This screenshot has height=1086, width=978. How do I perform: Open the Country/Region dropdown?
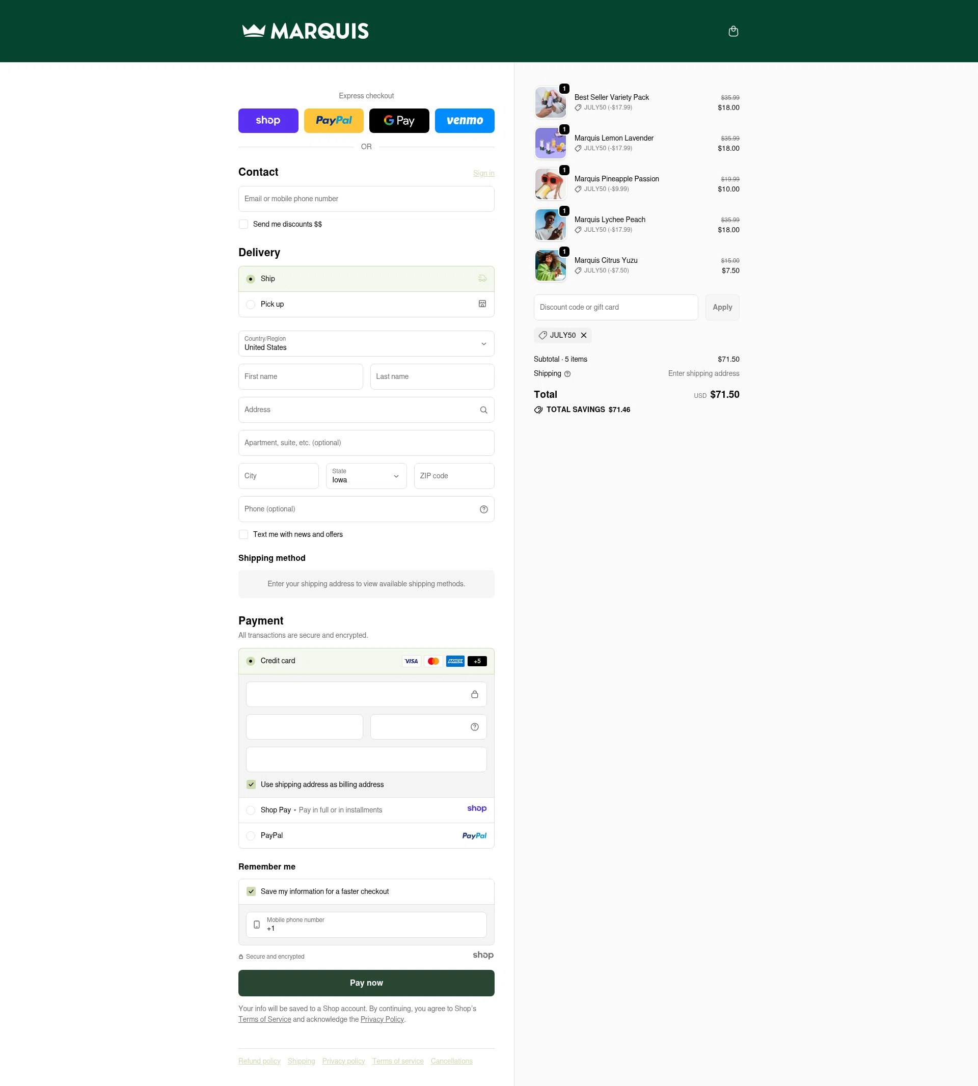pyautogui.click(x=366, y=344)
